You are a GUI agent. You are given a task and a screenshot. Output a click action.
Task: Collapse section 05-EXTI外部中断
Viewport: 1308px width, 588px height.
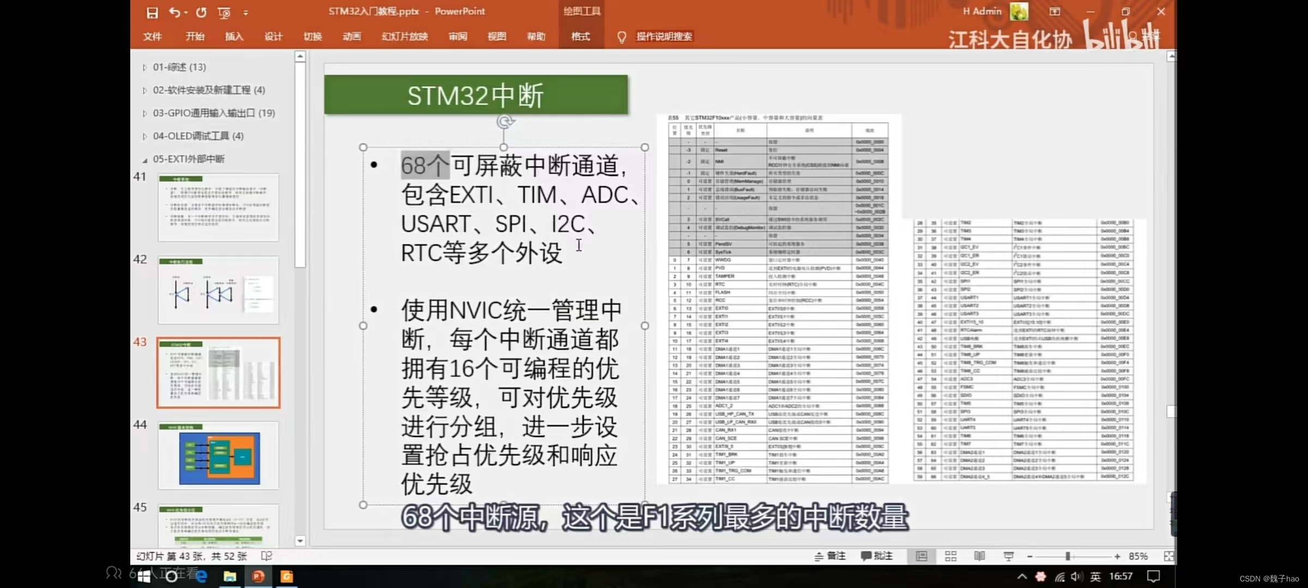click(x=144, y=160)
